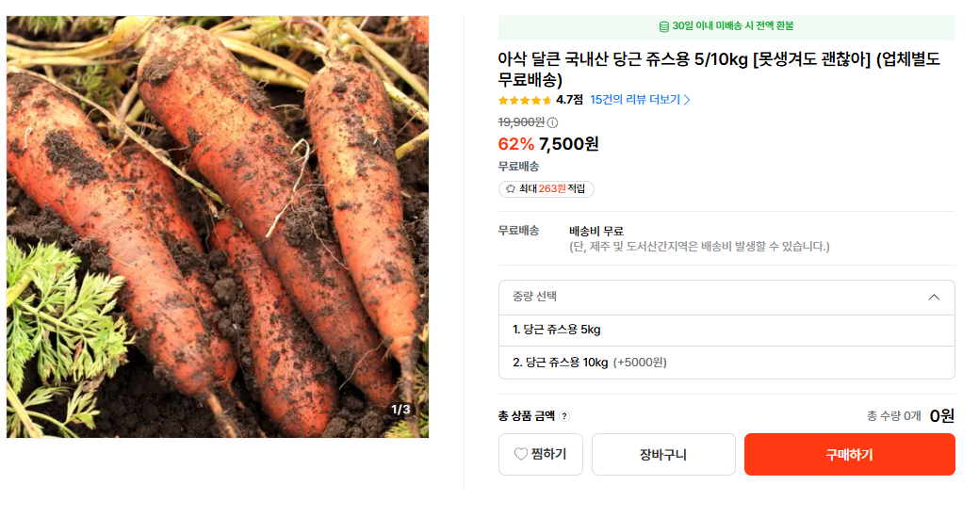Click the 1/3 image counter on the photo

point(400,410)
